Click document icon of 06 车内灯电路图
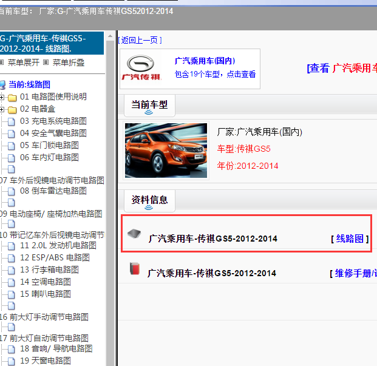 click(x=12, y=158)
